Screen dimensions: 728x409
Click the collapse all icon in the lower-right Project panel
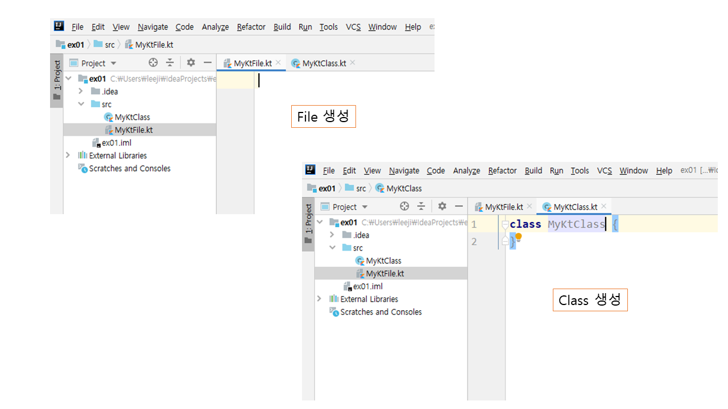tap(421, 207)
